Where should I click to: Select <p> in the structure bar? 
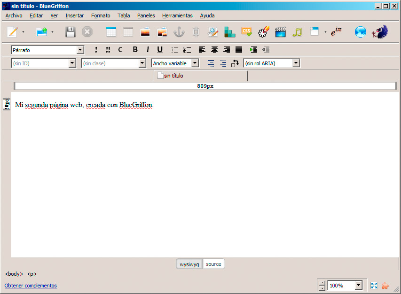32,274
